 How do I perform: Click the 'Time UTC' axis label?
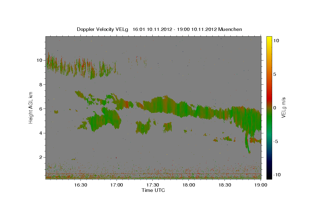(x=153, y=190)
